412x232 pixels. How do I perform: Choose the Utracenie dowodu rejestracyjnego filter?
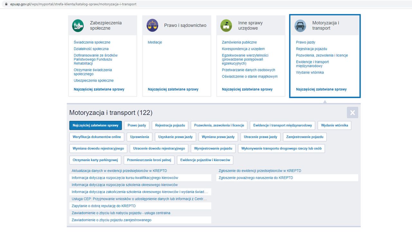click(x=159, y=149)
